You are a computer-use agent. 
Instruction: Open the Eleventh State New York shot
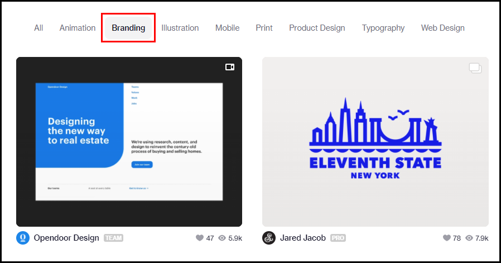coord(375,142)
